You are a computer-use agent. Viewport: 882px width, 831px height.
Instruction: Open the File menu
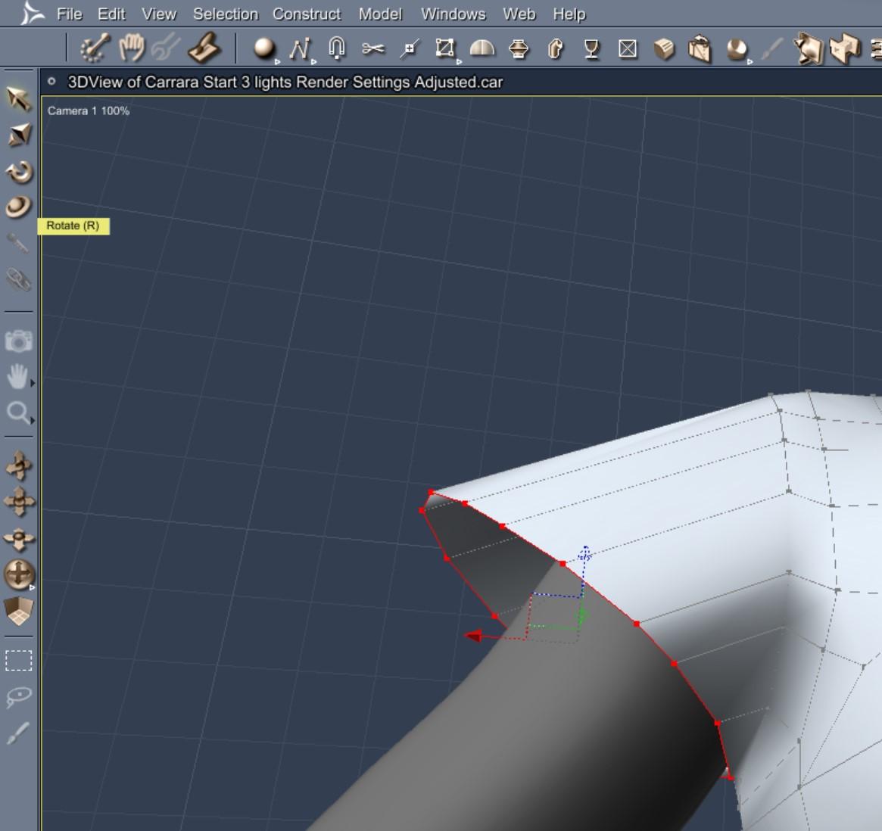69,14
